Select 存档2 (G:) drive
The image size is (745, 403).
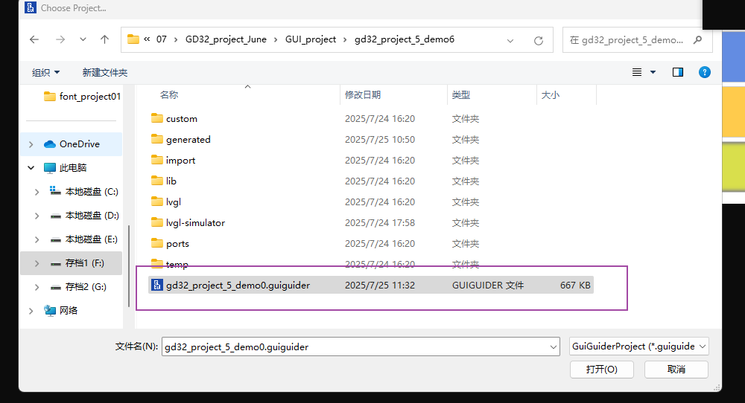(x=78, y=287)
